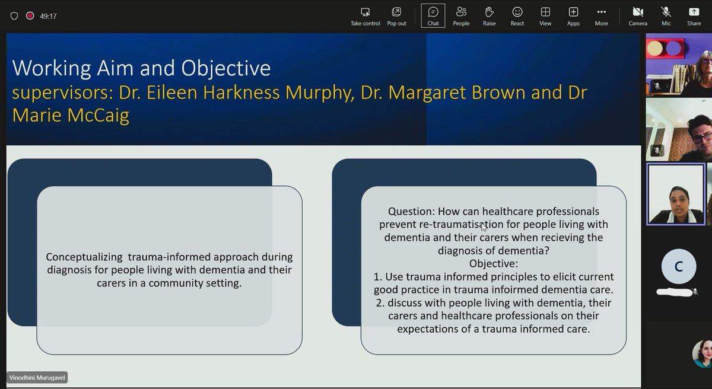This screenshot has height=389, width=712.
Task: Click the Question text on the slide
Action: pos(494,231)
